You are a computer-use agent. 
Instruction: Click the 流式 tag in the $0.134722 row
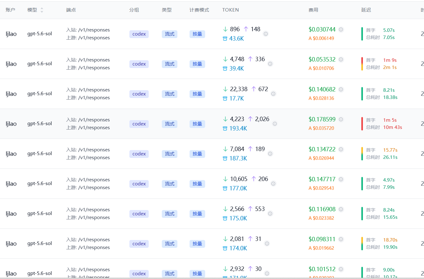pyautogui.click(x=170, y=154)
